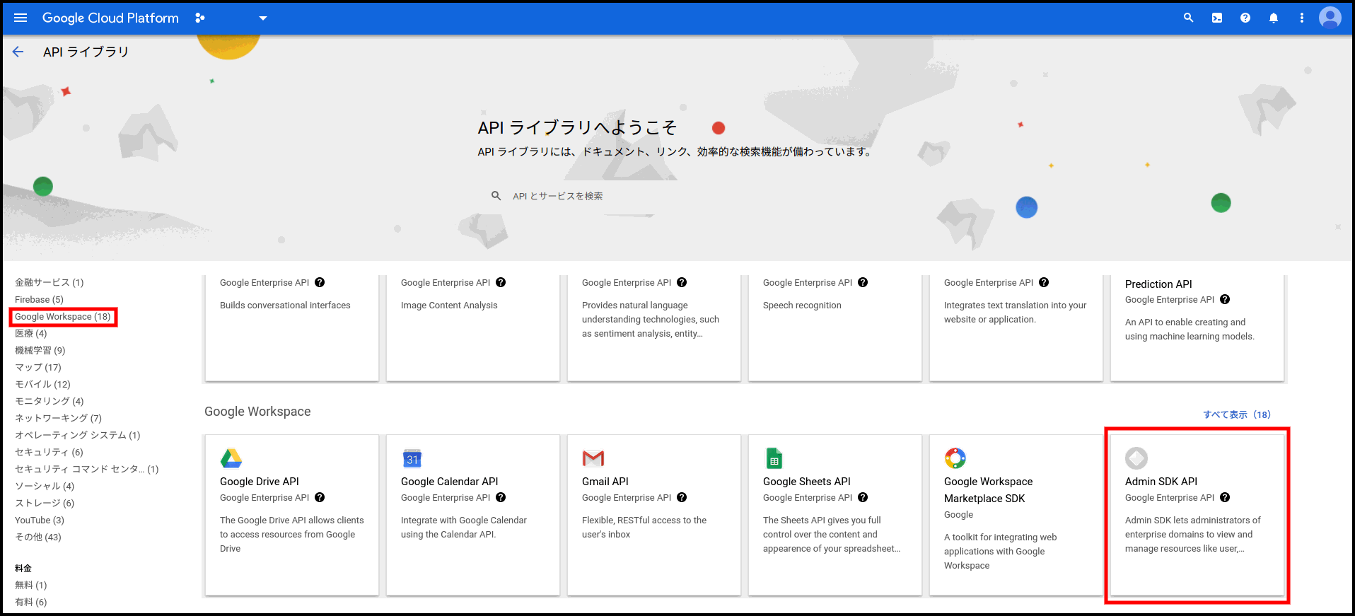Open the Google Sheets API card title
The height and width of the screenshot is (616, 1355).
807,481
